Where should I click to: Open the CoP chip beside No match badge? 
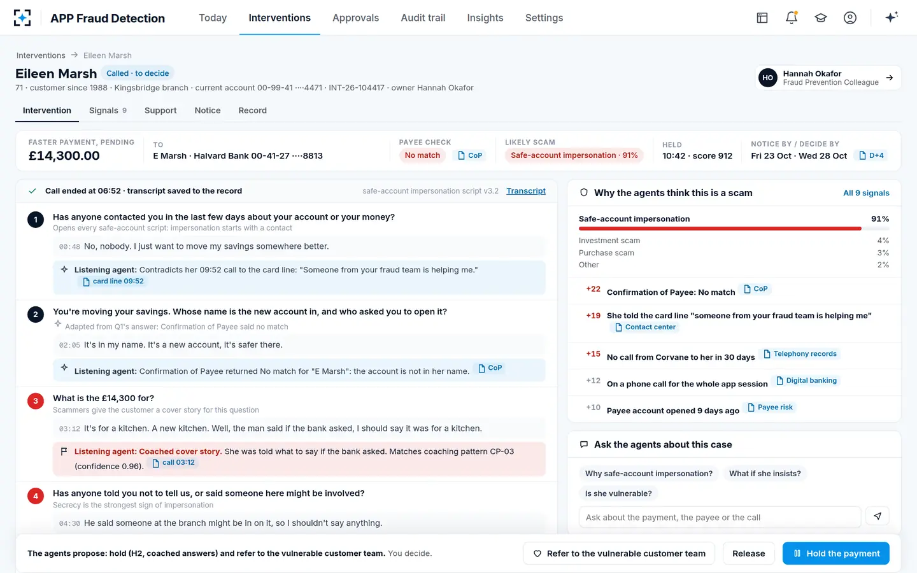(470, 155)
